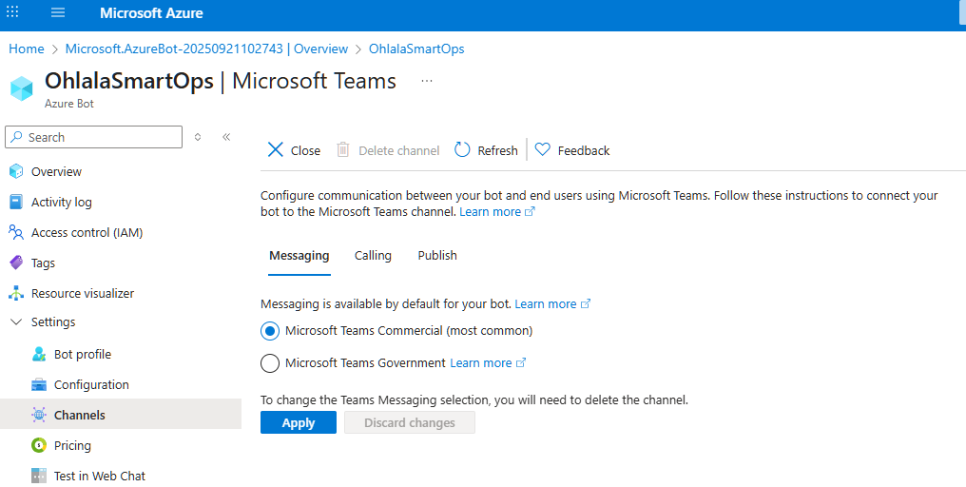Open the Activity log sidebar item
This screenshot has height=487, width=966.
[61, 203]
